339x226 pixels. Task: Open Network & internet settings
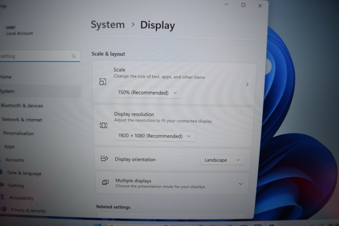click(22, 120)
